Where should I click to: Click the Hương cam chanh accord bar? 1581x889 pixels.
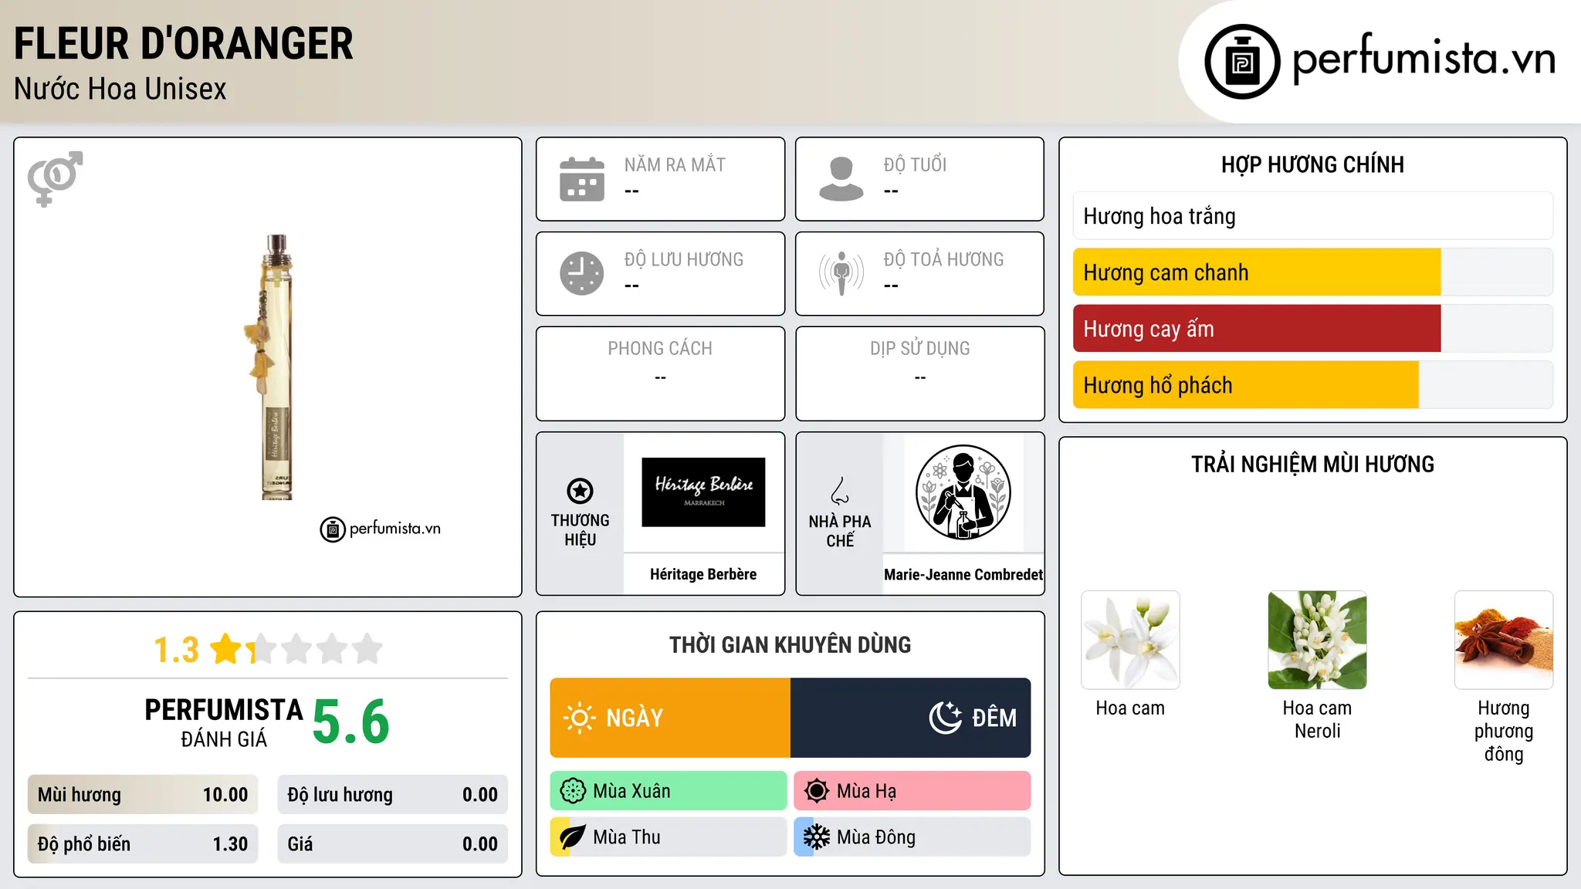click(x=1313, y=272)
